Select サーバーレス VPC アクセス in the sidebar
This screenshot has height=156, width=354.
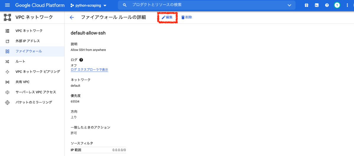pyautogui.click(x=32, y=92)
